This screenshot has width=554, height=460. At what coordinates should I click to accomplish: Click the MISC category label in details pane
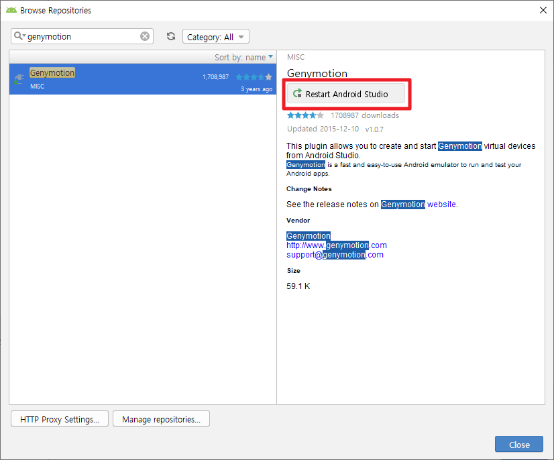tap(295, 57)
